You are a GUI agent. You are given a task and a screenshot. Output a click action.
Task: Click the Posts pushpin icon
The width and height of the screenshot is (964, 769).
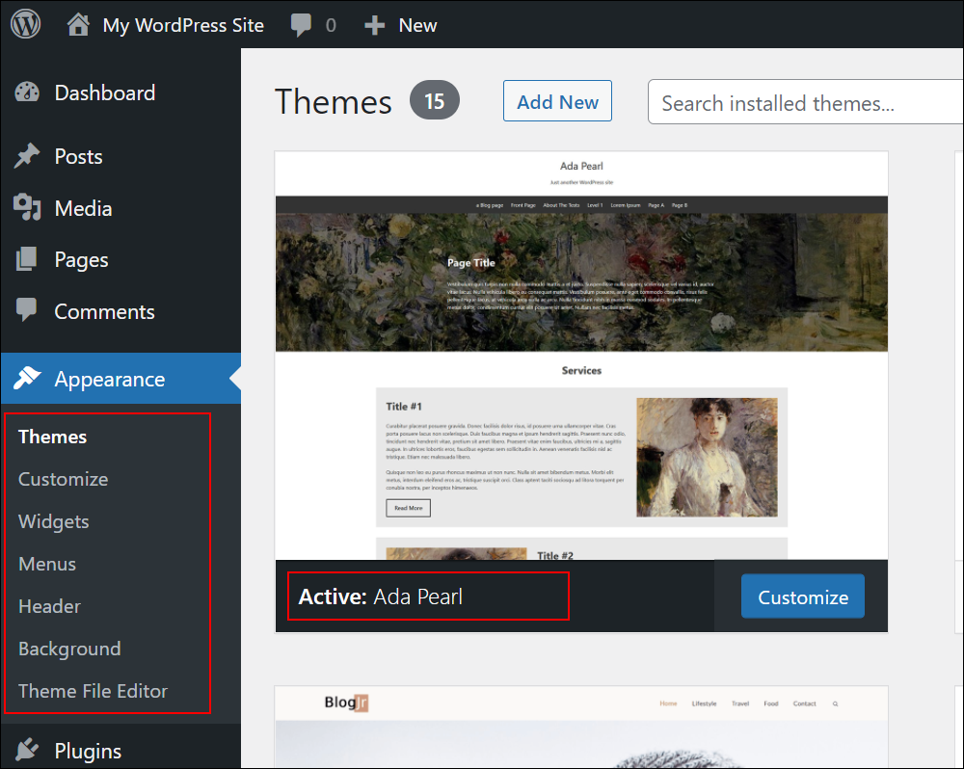(27, 156)
